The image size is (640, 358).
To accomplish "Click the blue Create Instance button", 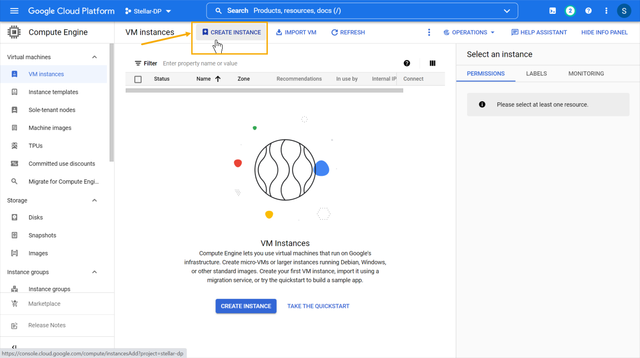I will 246,306.
